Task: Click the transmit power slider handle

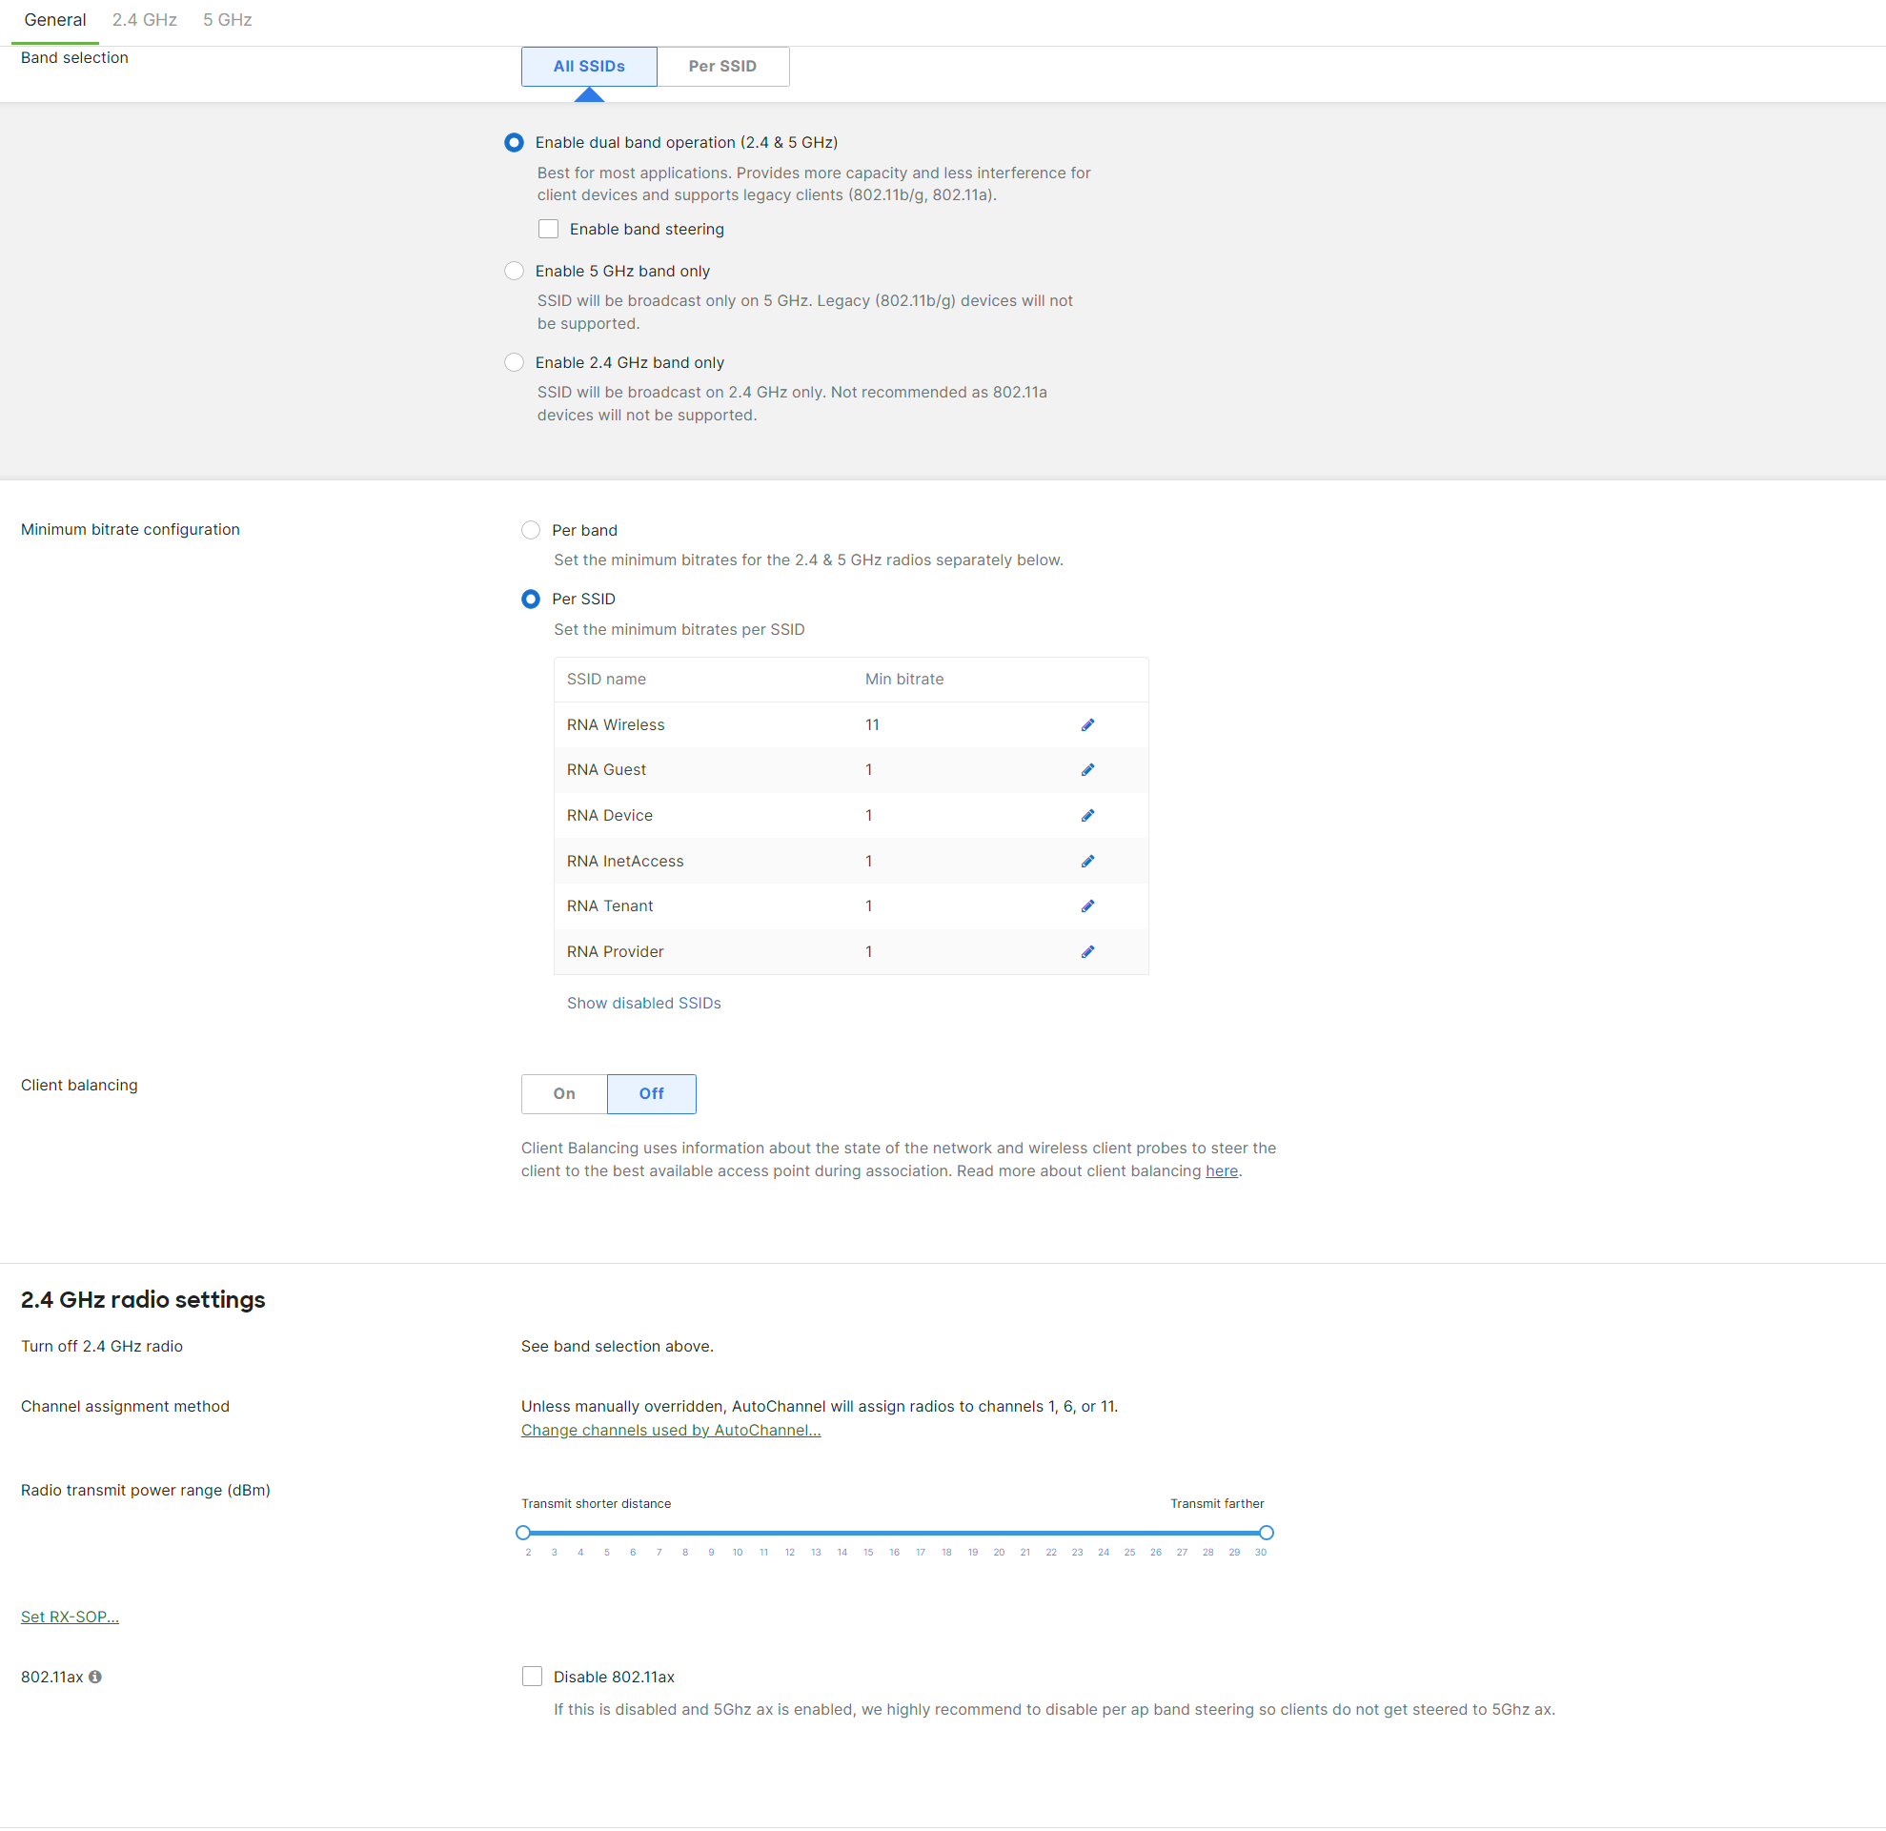Action: [522, 1532]
